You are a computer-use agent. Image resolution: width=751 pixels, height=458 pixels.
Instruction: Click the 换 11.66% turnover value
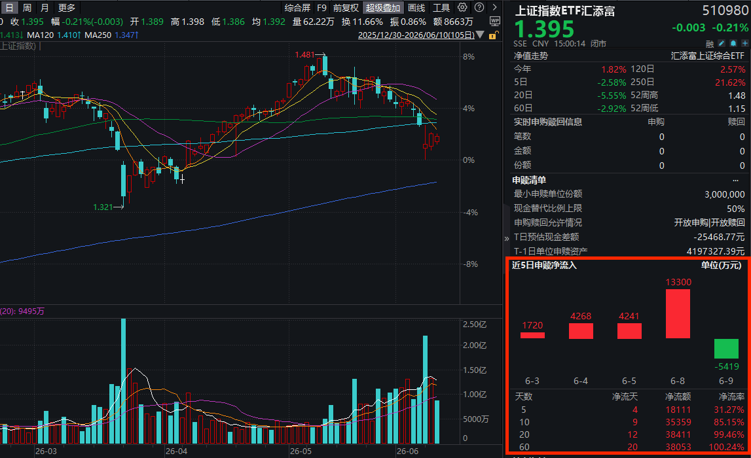point(362,22)
